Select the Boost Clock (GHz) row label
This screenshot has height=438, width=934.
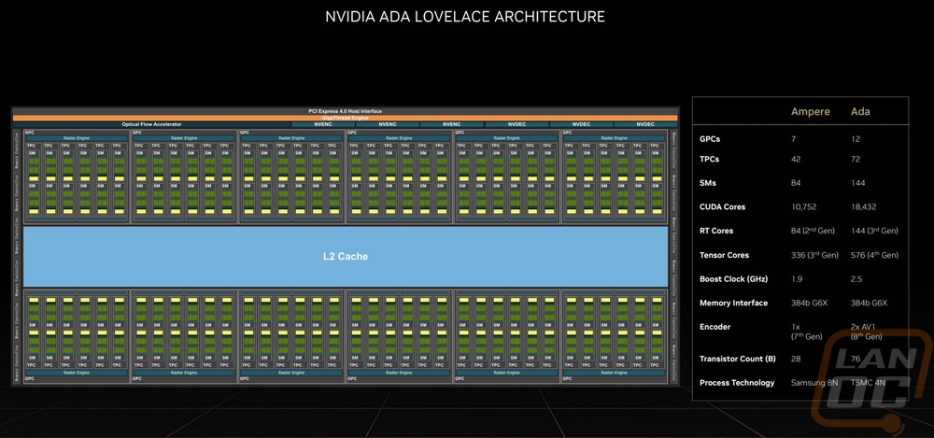[734, 279]
